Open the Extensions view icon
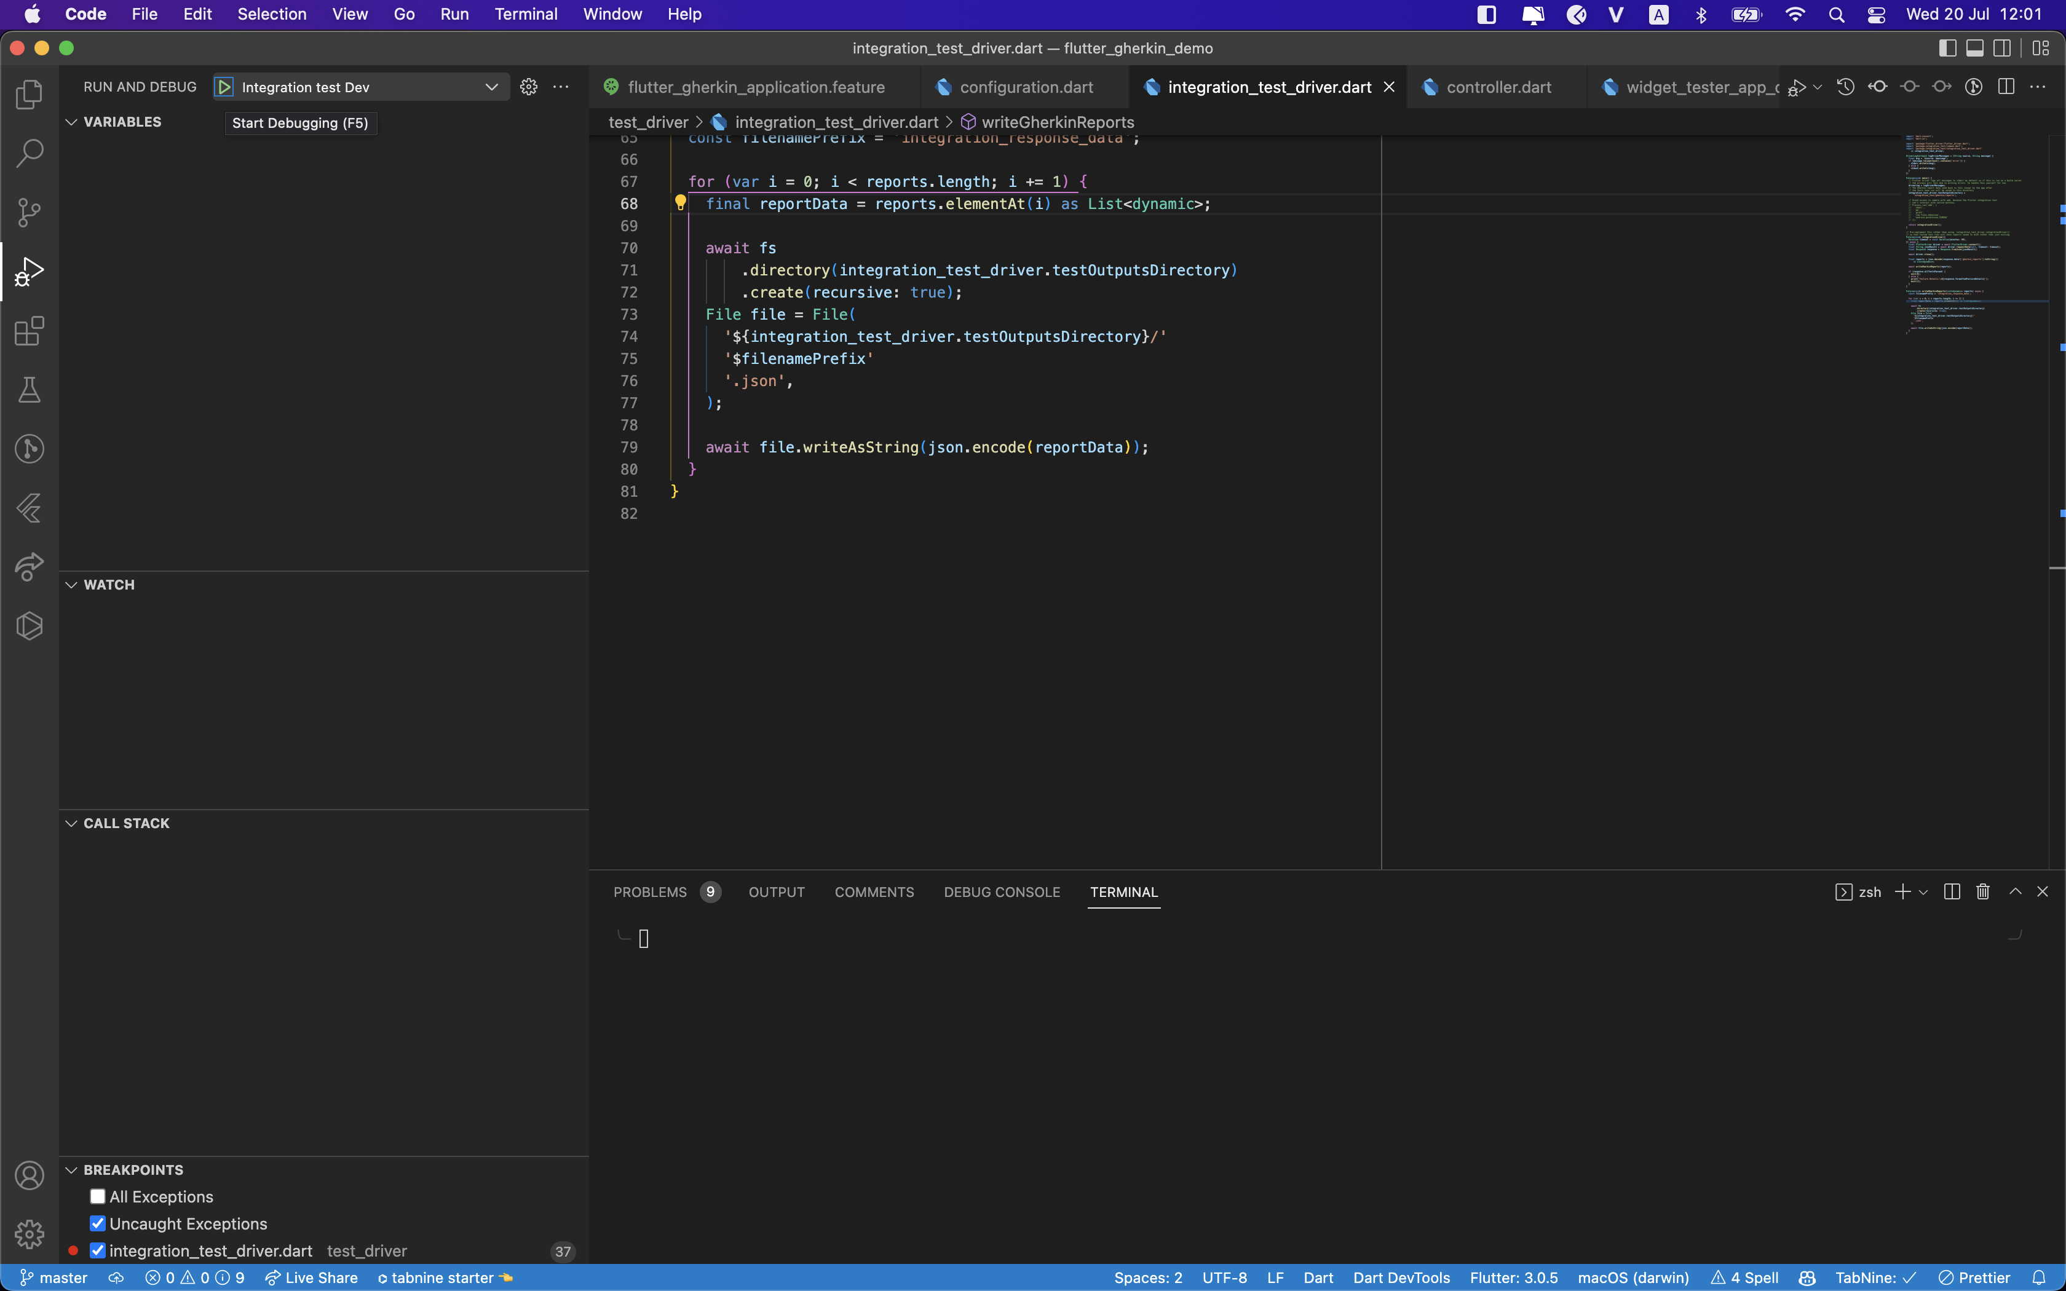The width and height of the screenshot is (2066, 1291). coord(30,332)
